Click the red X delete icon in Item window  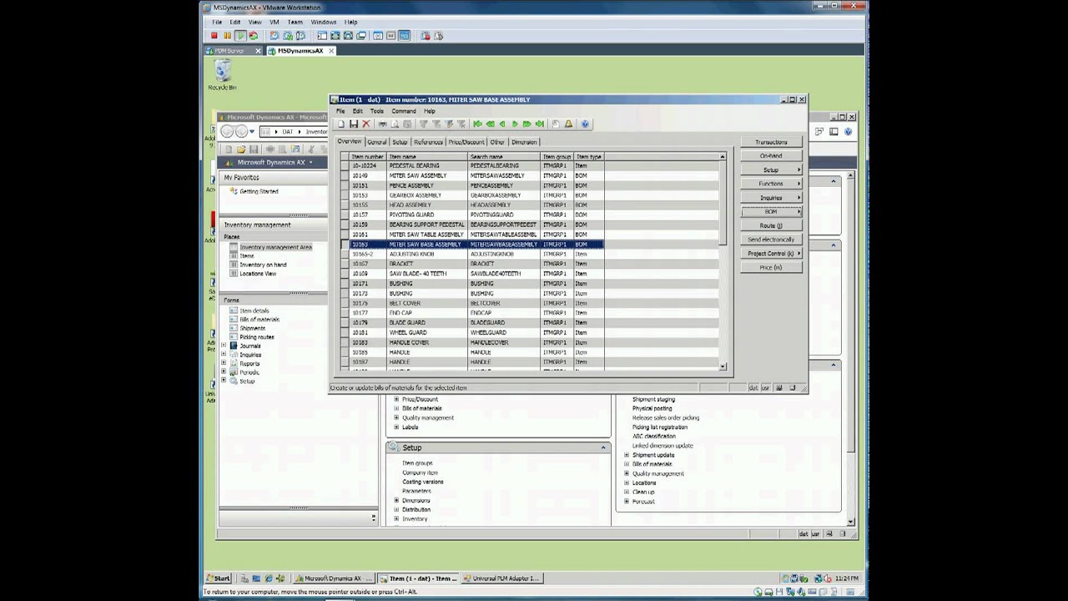(365, 124)
